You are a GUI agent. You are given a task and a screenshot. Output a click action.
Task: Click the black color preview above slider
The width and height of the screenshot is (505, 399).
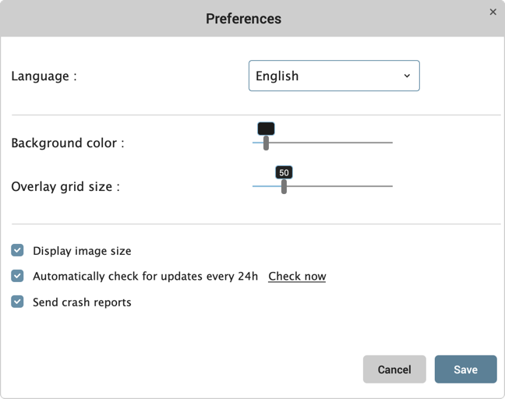pyautogui.click(x=266, y=129)
